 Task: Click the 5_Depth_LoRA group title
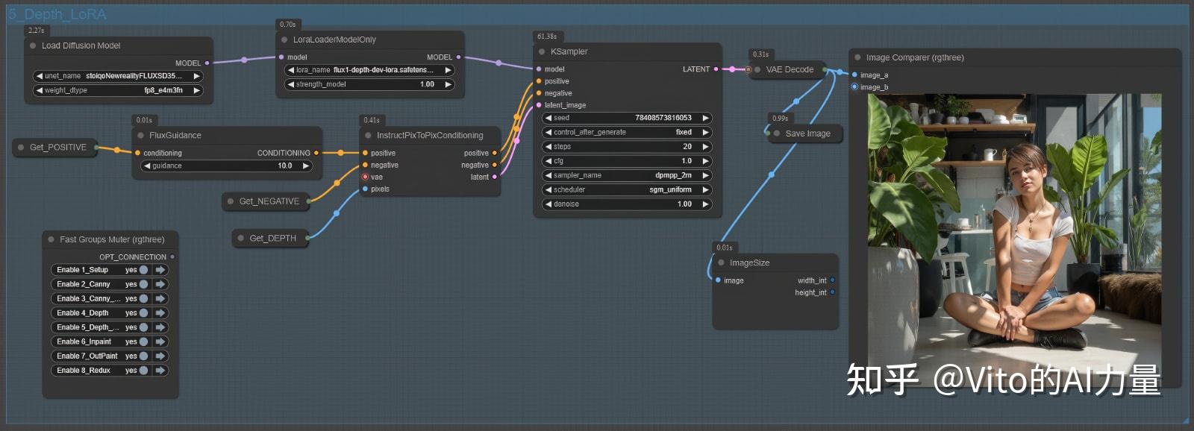pyautogui.click(x=57, y=14)
